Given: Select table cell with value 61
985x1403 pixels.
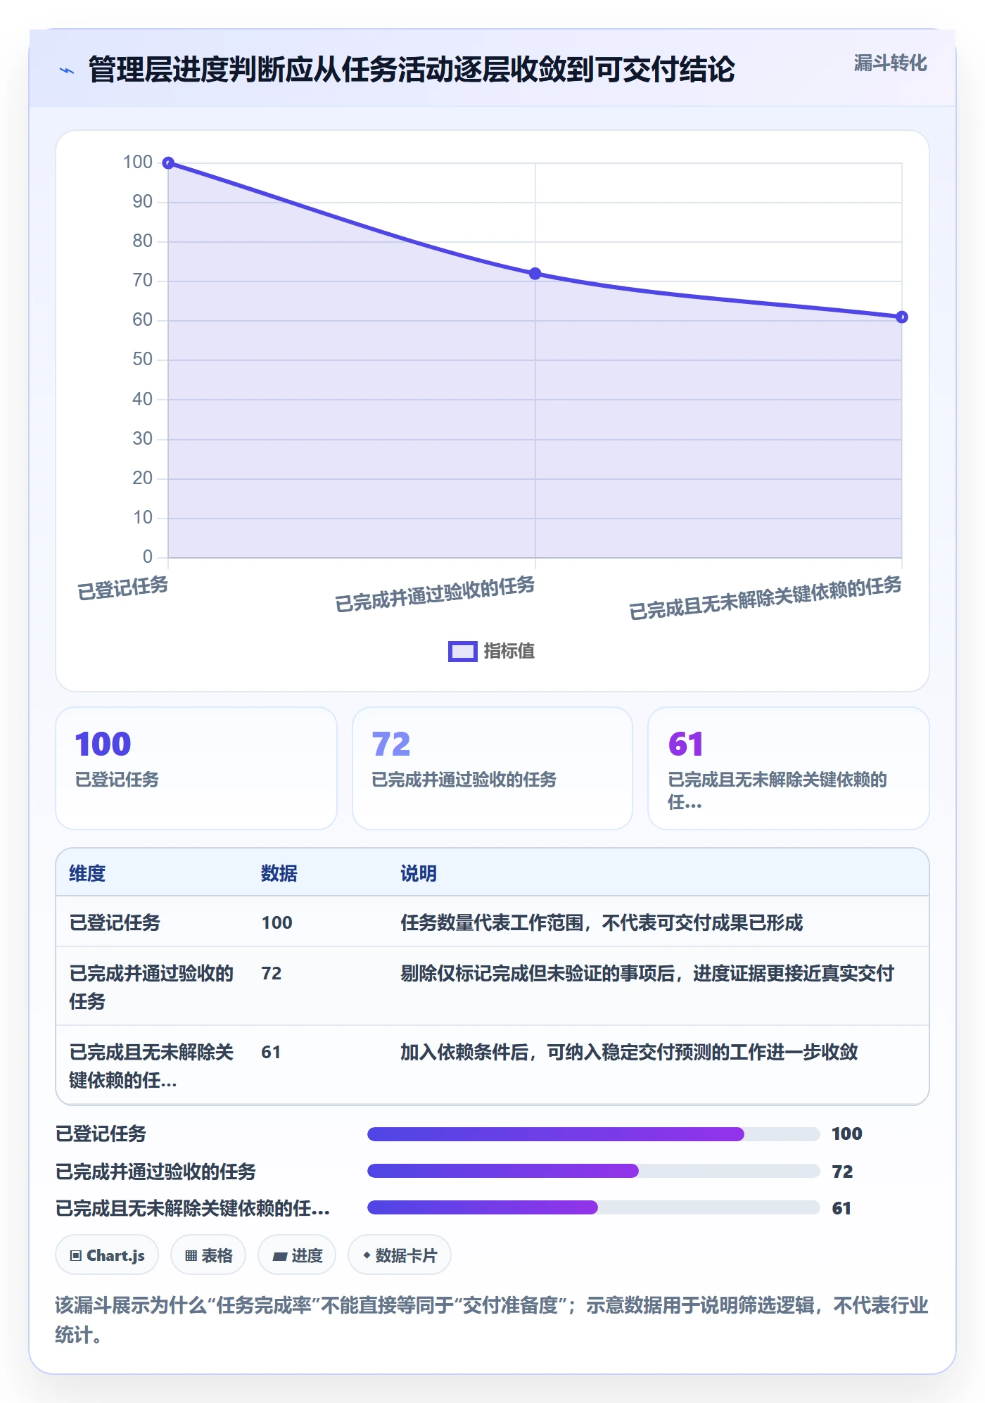Looking at the screenshot, I should pyautogui.click(x=271, y=1052).
